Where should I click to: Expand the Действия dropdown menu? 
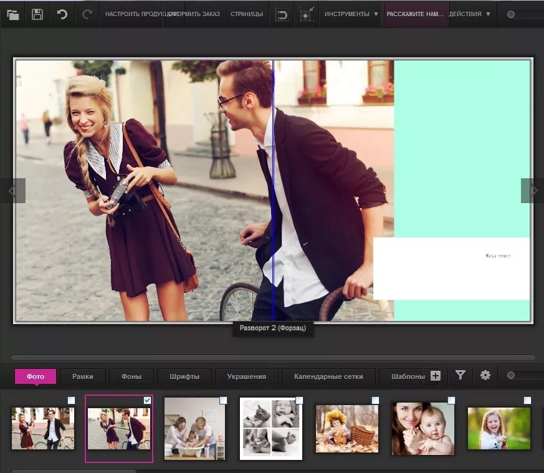(x=470, y=14)
